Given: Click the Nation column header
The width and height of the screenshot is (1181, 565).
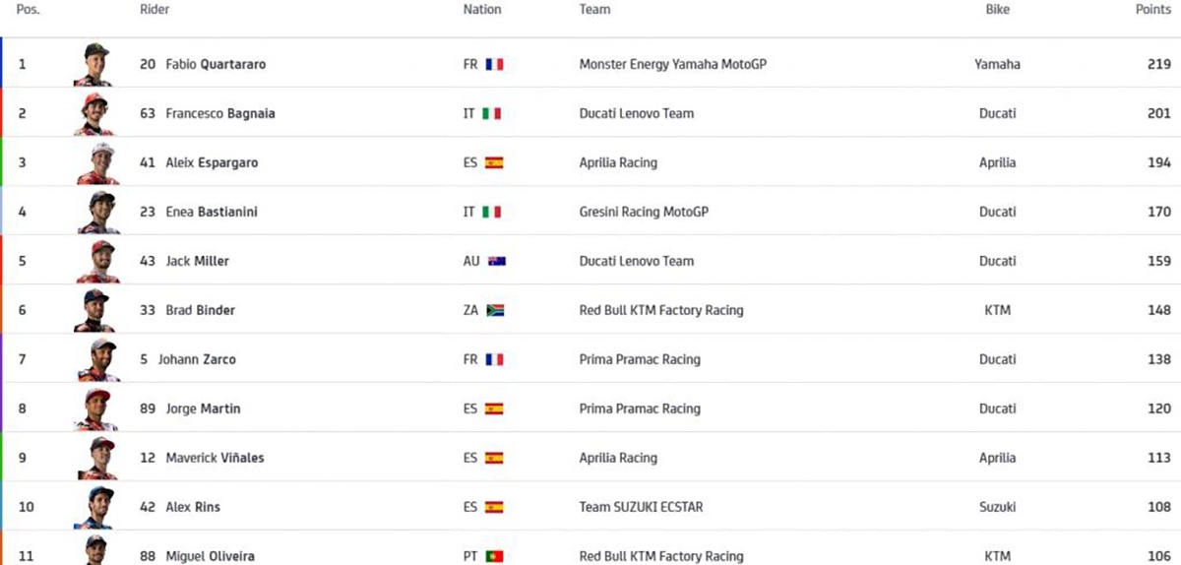Looking at the screenshot, I should 482,9.
